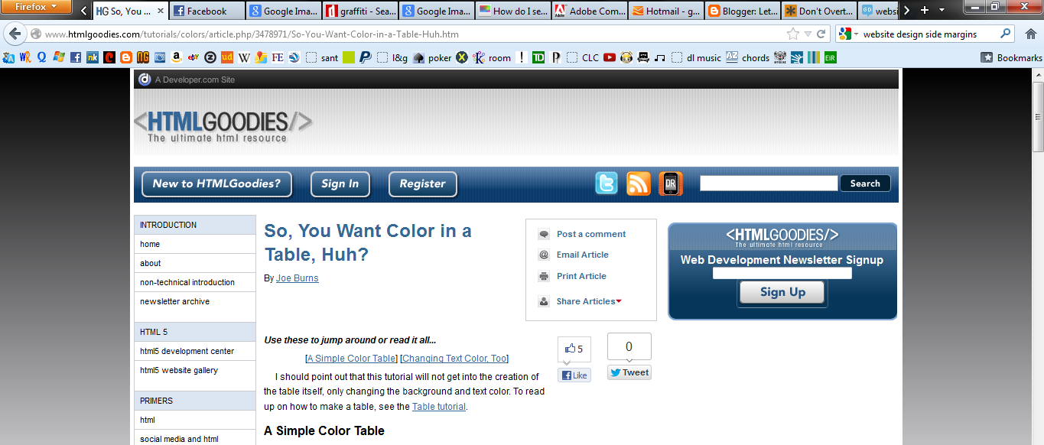Screen dimensions: 1044x445
Task: Click the Developer.com logo at the top
Action: point(145,79)
